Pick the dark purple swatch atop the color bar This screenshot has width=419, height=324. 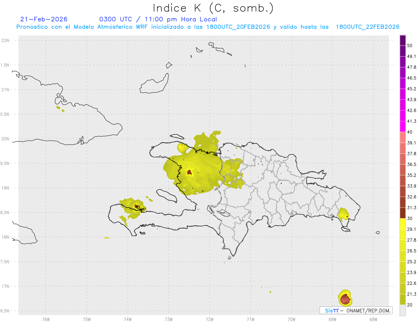pyautogui.click(x=403, y=40)
